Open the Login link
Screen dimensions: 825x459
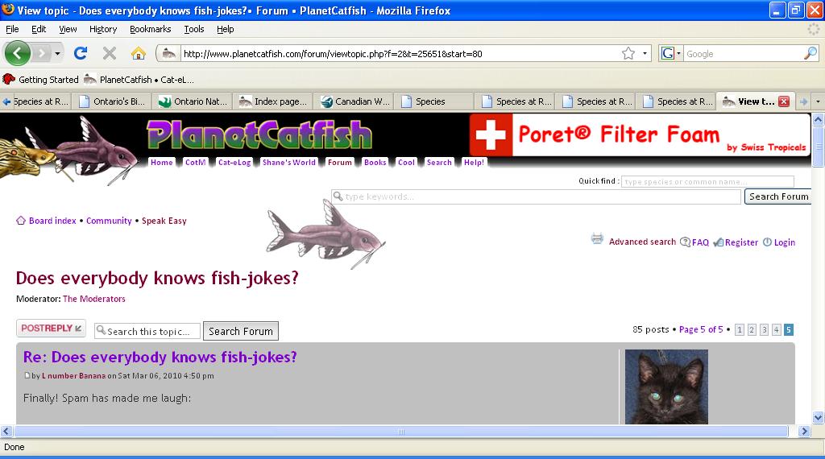pos(784,242)
